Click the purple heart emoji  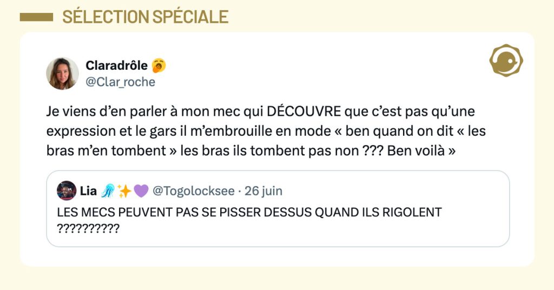[141, 191]
